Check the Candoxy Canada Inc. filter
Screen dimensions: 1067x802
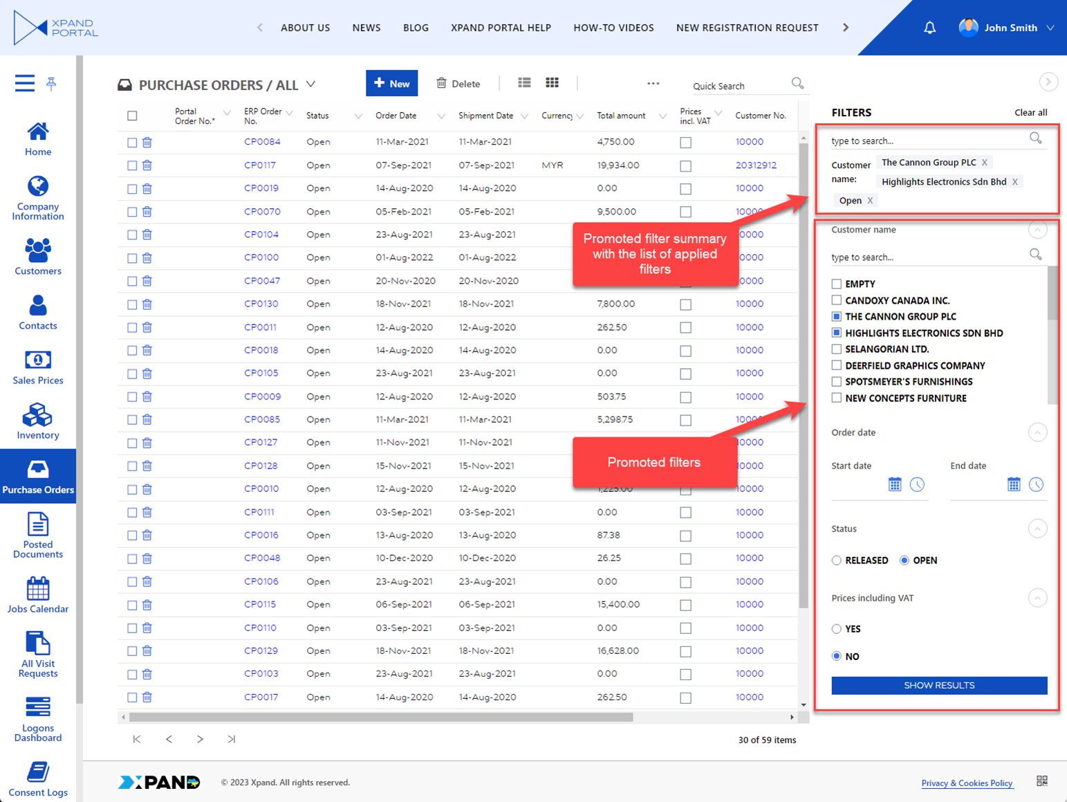tap(837, 300)
